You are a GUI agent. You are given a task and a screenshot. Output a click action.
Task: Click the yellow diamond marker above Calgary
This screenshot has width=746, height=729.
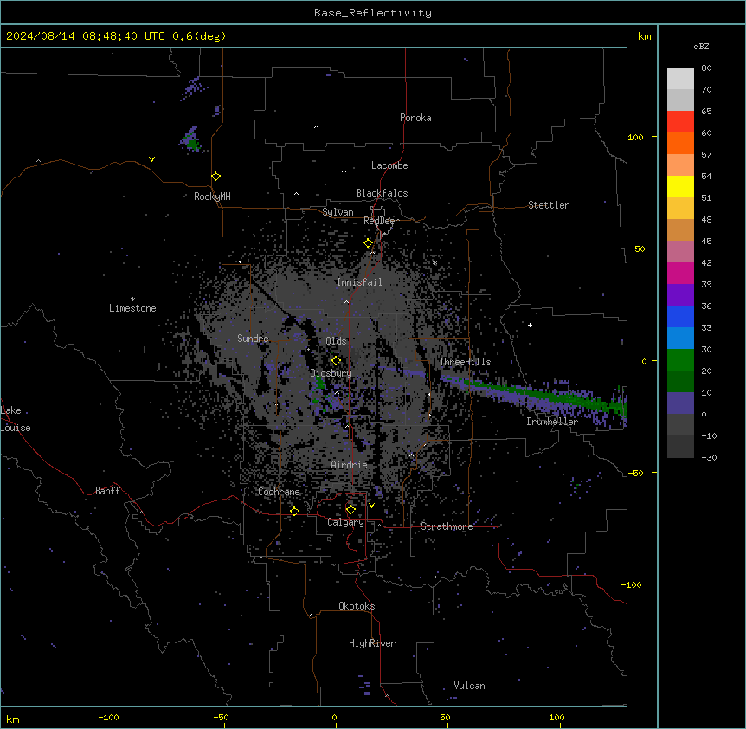pos(350,510)
